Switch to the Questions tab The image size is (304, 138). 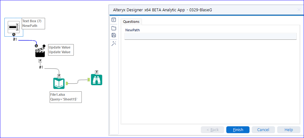click(x=131, y=22)
